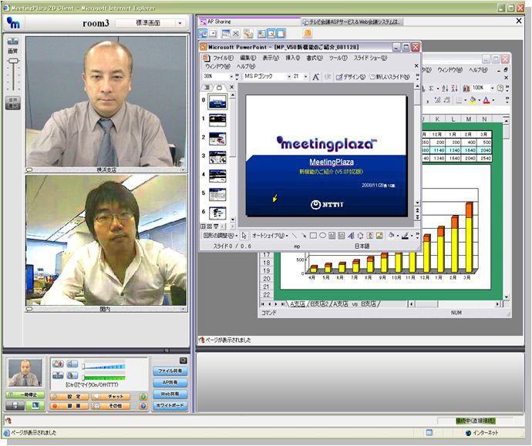Select the rectangle shape drawing tool
The image size is (532, 446).
point(313,236)
